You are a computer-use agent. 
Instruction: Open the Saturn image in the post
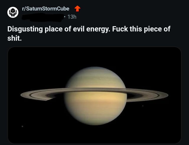coord(94,95)
